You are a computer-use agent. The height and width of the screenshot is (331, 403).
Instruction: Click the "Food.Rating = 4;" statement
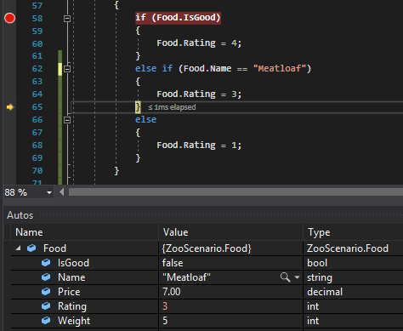(x=199, y=43)
